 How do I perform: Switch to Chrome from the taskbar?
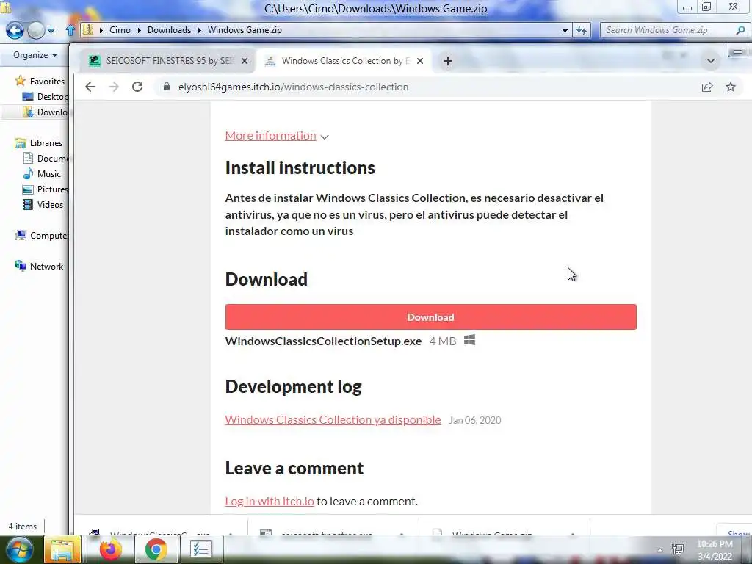pyautogui.click(x=156, y=549)
